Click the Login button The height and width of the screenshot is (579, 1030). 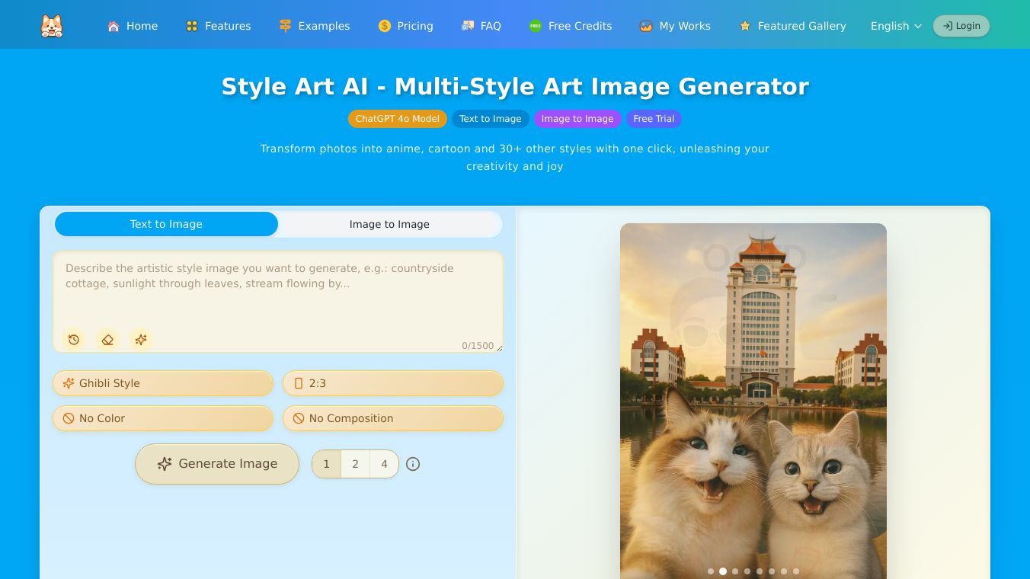click(x=961, y=26)
